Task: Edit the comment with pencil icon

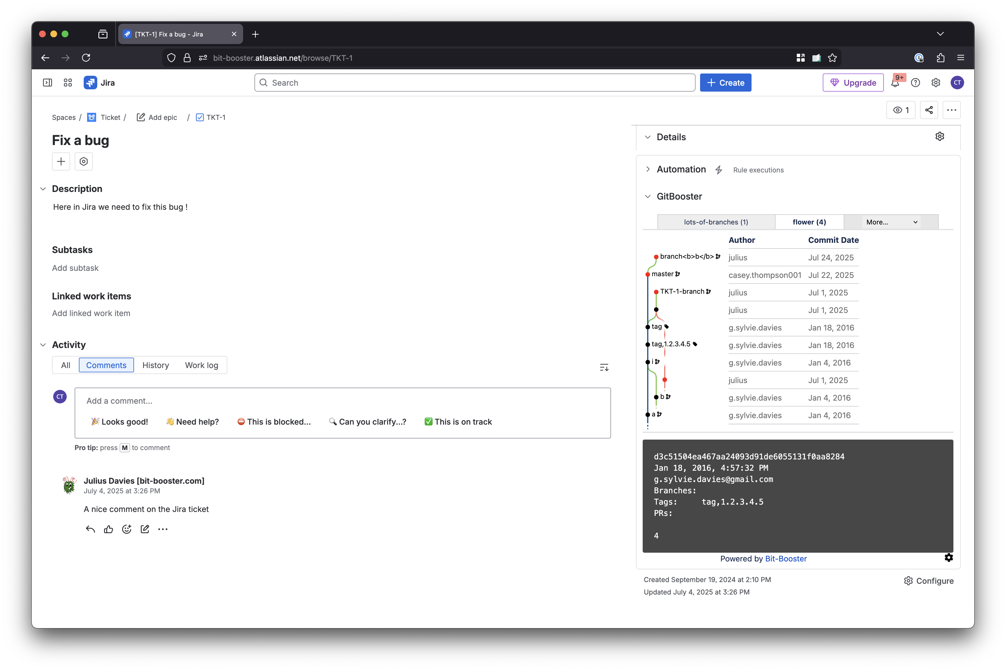Action: (145, 529)
